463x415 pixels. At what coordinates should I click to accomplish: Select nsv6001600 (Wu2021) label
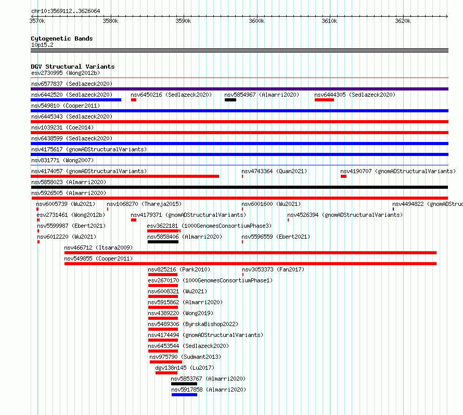[271, 204]
